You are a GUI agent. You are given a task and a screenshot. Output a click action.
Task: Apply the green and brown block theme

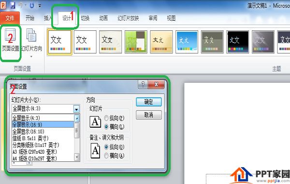pos(136,42)
